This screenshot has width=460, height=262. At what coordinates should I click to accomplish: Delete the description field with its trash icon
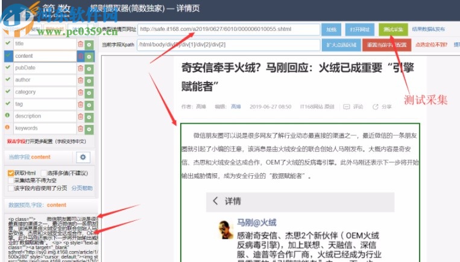(x=80, y=117)
